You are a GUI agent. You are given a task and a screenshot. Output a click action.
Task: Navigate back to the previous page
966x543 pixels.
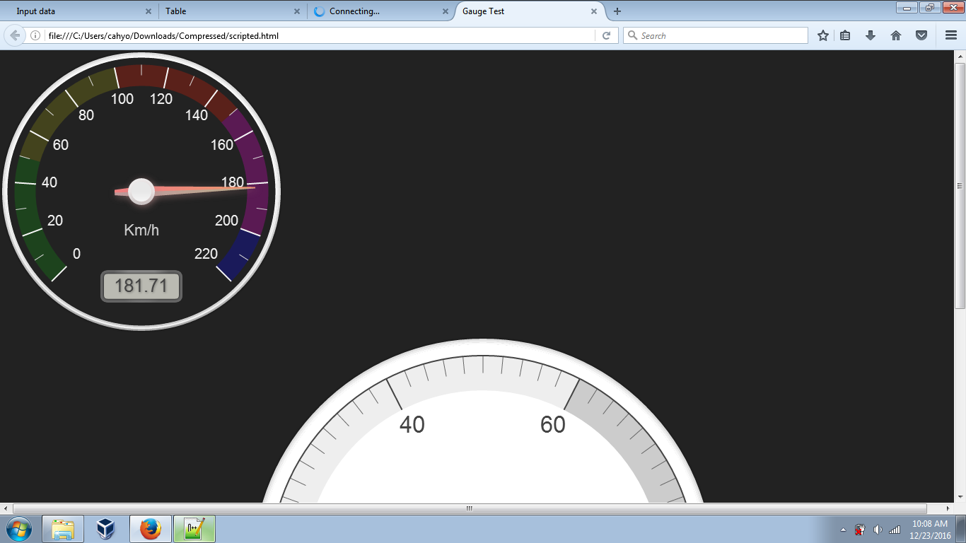pyautogui.click(x=14, y=35)
